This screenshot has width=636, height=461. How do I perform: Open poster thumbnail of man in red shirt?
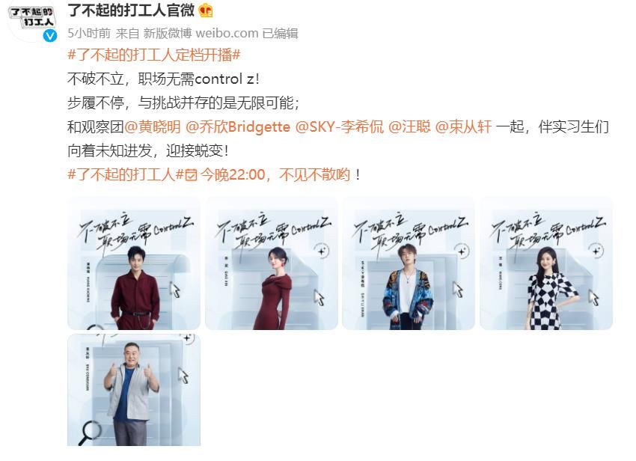pyautogui.click(x=134, y=263)
